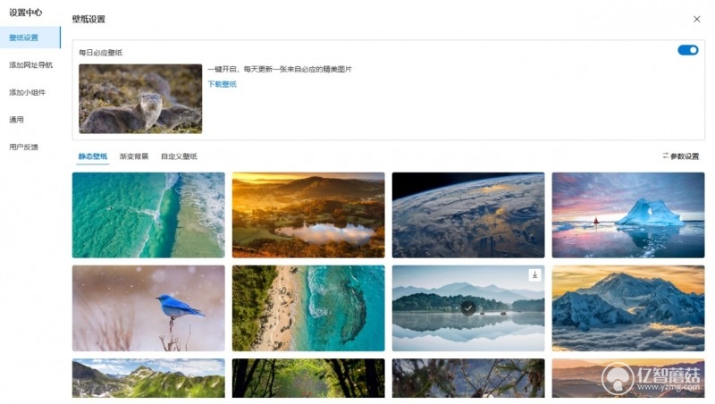Pick the blue iceberg sunset wallpaper
This screenshot has height=404, width=715.
pos(628,215)
